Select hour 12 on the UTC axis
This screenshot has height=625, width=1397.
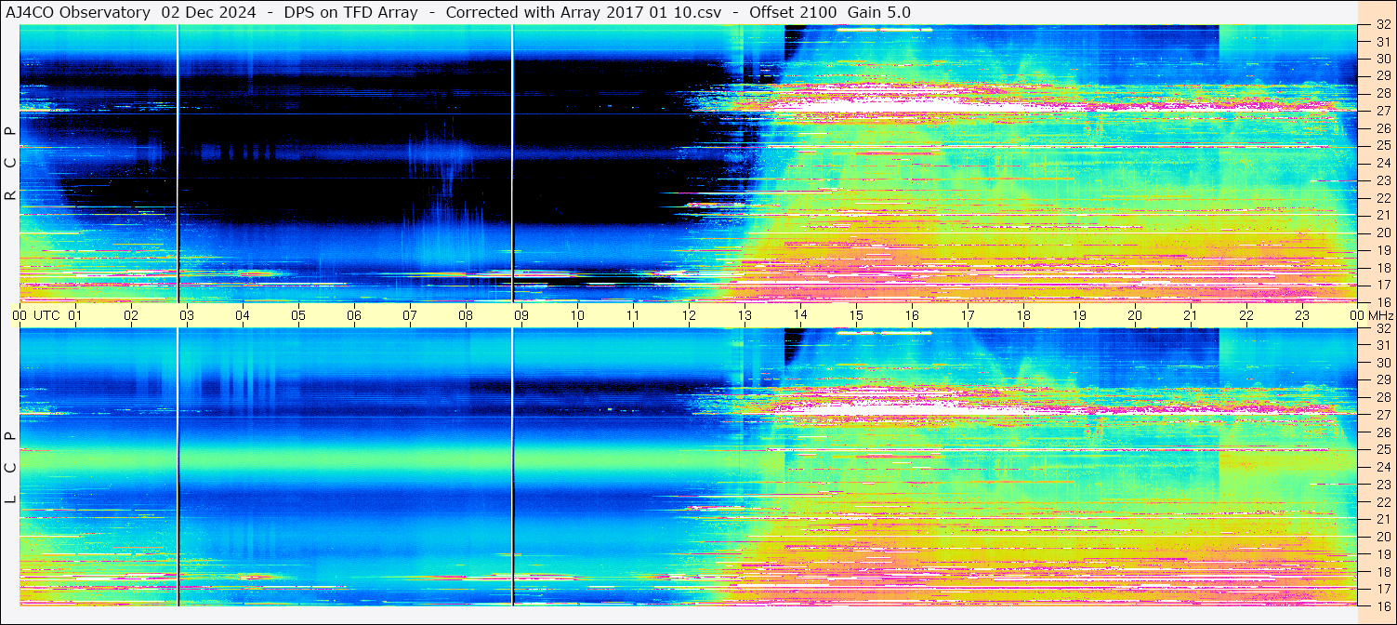689,315
